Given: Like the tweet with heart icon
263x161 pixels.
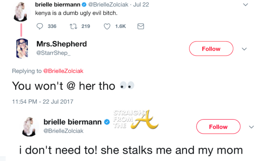Looking at the screenshot, I should tap(107, 26).
